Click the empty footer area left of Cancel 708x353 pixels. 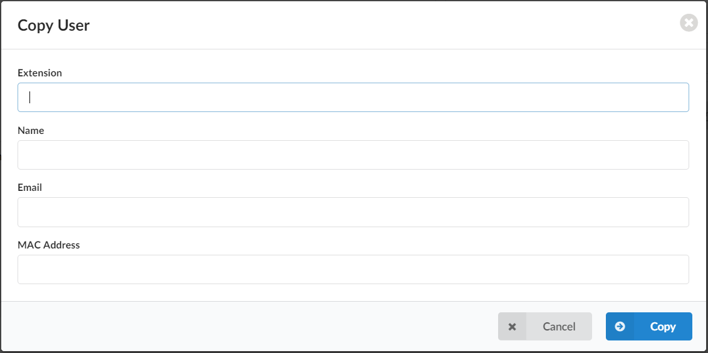(x=251, y=327)
